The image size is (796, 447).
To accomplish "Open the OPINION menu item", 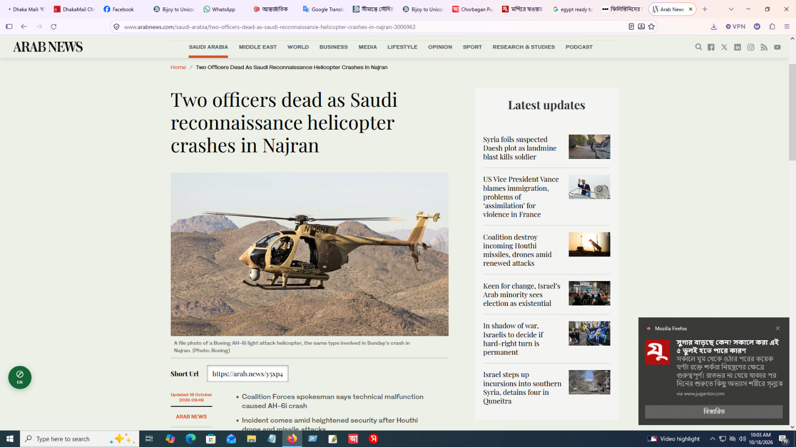I will pyautogui.click(x=440, y=47).
